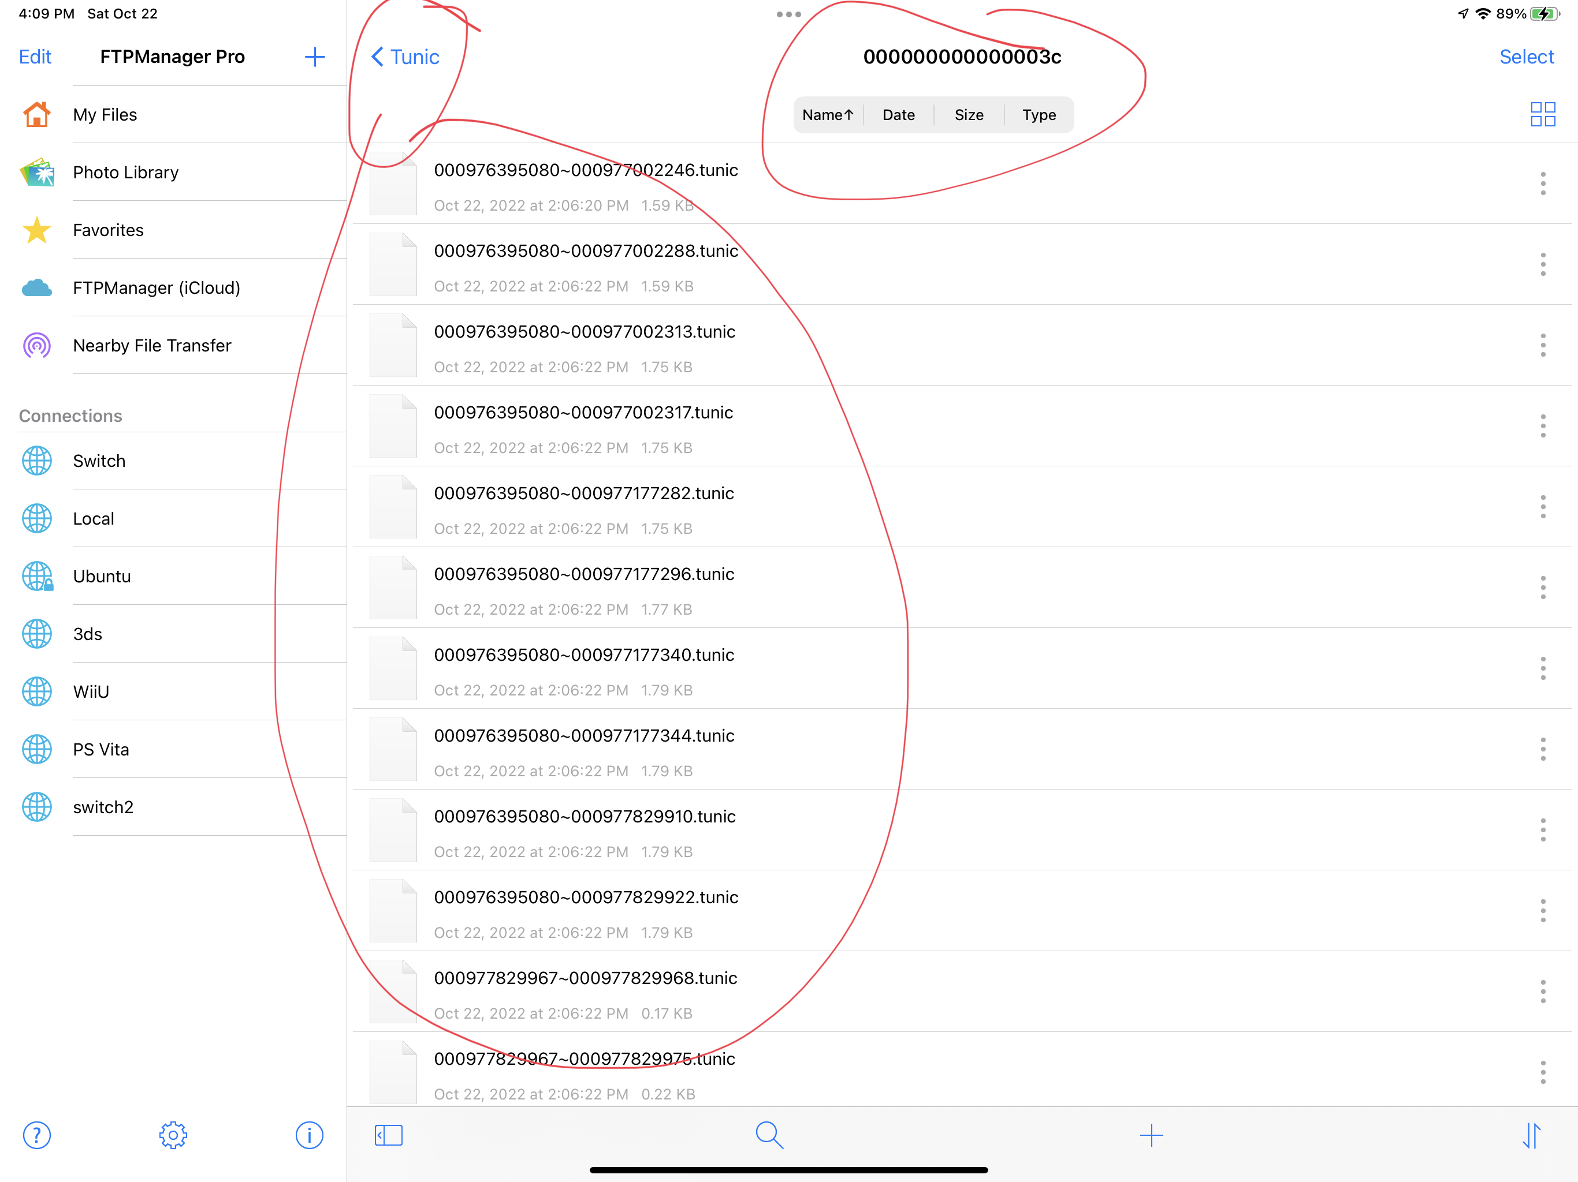
Task: Open options for 000976395080~000977829910.tunic
Action: (x=1542, y=830)
